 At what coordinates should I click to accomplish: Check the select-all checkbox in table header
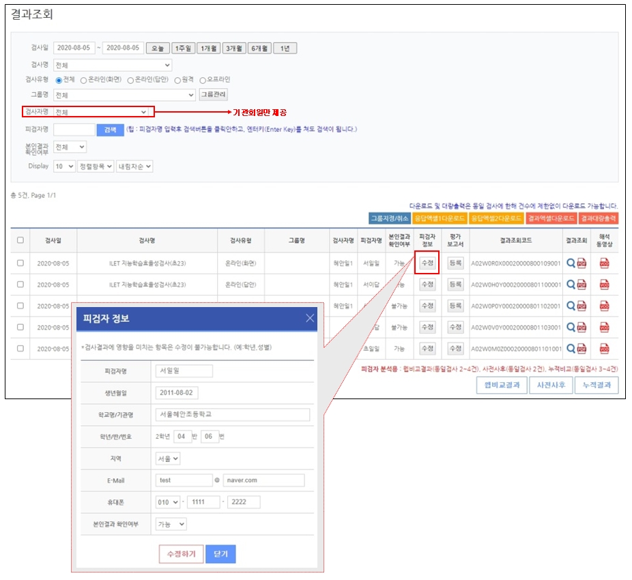click(20, 240)
